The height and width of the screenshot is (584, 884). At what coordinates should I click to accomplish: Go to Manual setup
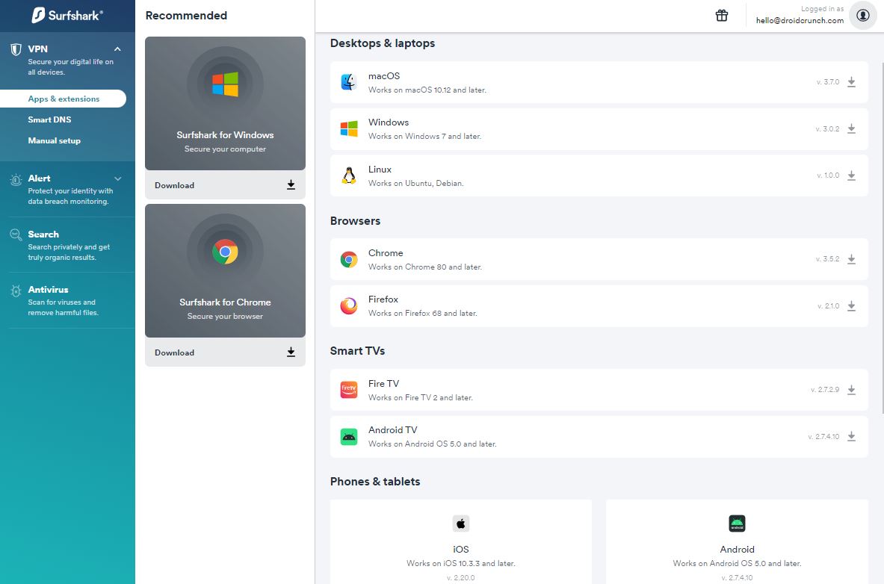pyautogui.click(x=54, y=140)
